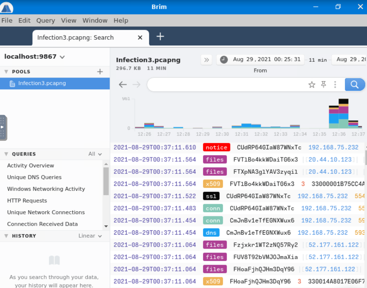
Task: Click the queries list scrollbar thumb
Action: [106, 181]
